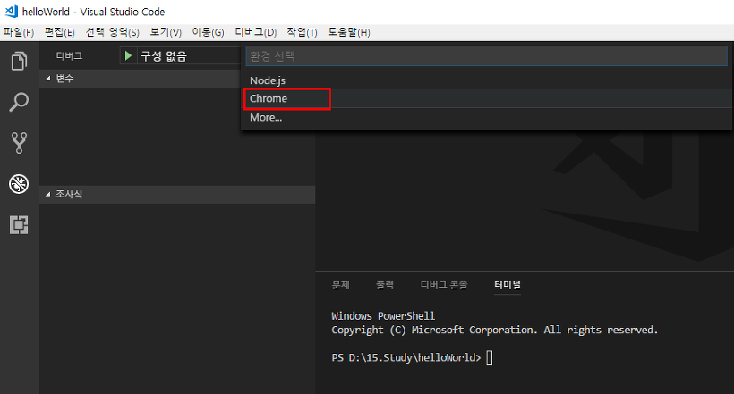Screen dimensions: 734x394
Task: Click the green Start Debugging arrow
Action: point(128,56)
